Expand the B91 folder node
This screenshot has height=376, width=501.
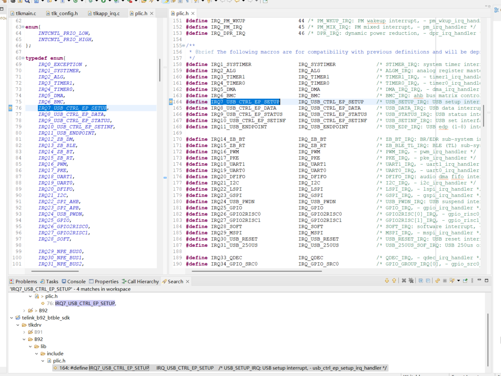[24, 332]
